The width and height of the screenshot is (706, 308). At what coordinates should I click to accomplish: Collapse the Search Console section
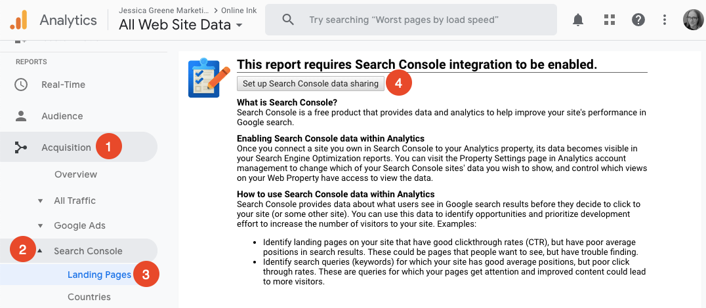click(x=41, y=251)
